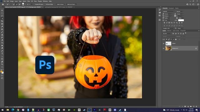Toggle Faux Italic in Character panel
This screenshot has height=112, width=200.
click(167, 23)
